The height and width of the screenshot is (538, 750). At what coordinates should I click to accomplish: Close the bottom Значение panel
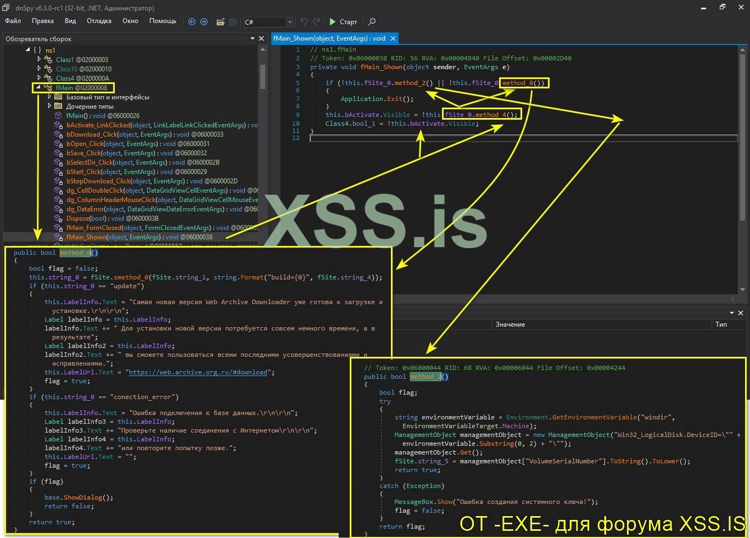(x=741, y=313)
